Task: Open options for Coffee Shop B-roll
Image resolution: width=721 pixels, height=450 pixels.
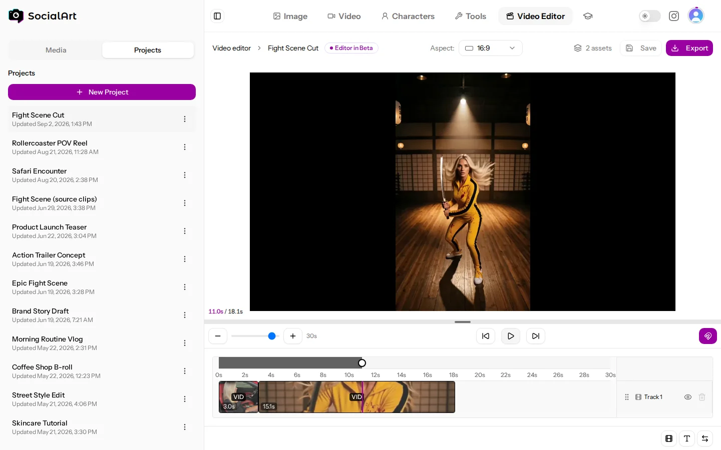Action: 185,371
